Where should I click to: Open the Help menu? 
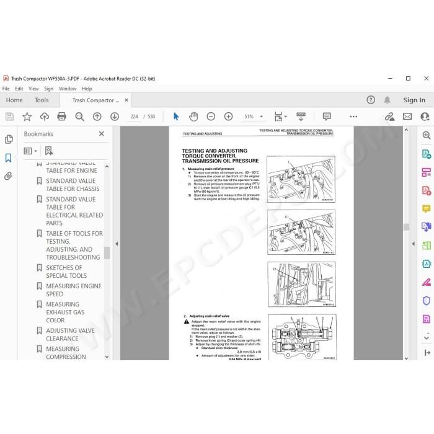87,89
